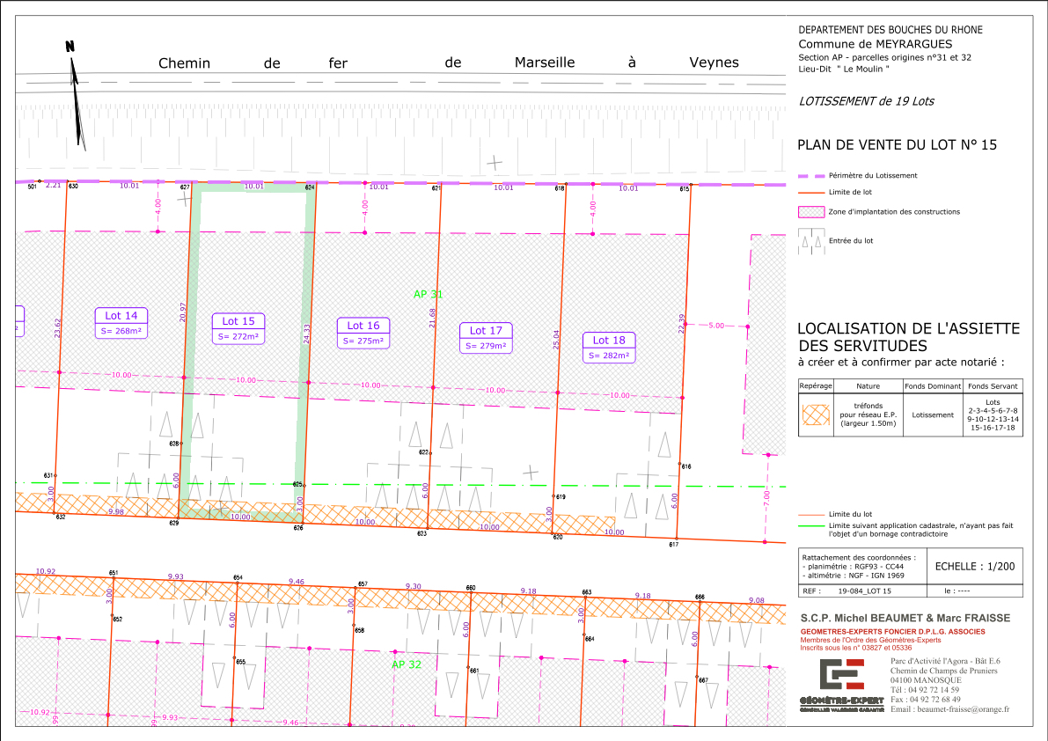Image resolution: width=1048 pixels, height=741 pixels.
Task: Click the survey point number 501
Action: click(32, 187)
